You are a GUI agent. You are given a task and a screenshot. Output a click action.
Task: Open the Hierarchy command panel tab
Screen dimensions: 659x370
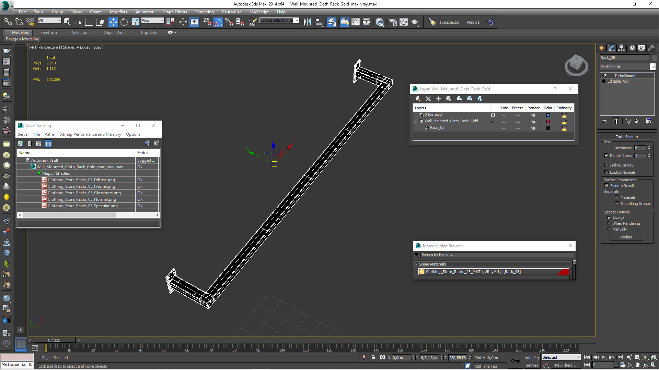coord(622,48)
